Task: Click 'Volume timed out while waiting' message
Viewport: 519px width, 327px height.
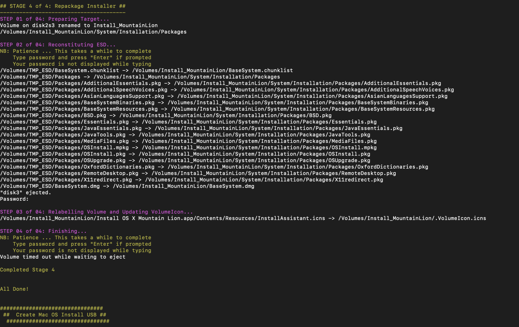Action: point(63,257)
